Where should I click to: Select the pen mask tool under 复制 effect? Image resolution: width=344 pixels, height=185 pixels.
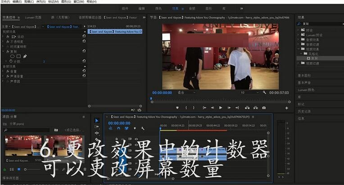[x=25, y=56]
